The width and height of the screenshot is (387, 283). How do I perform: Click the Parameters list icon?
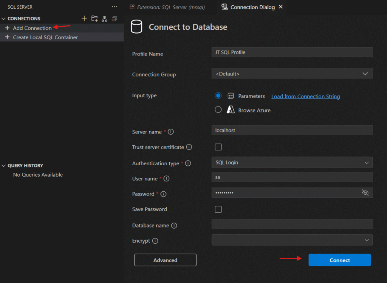[231, 95]
